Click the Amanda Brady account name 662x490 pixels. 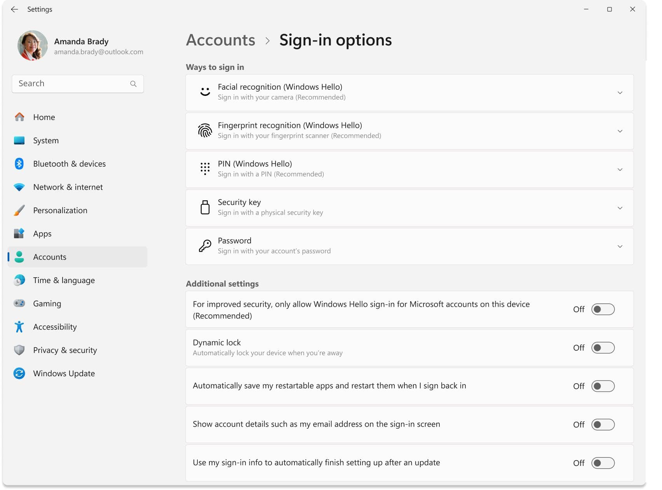point(81,41)
